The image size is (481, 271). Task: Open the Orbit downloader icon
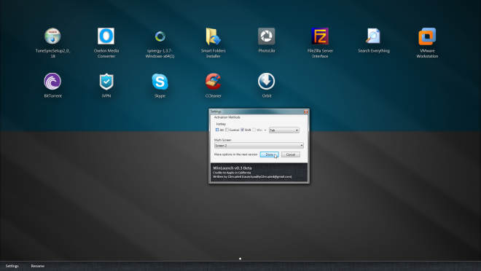tap(266, 82)
